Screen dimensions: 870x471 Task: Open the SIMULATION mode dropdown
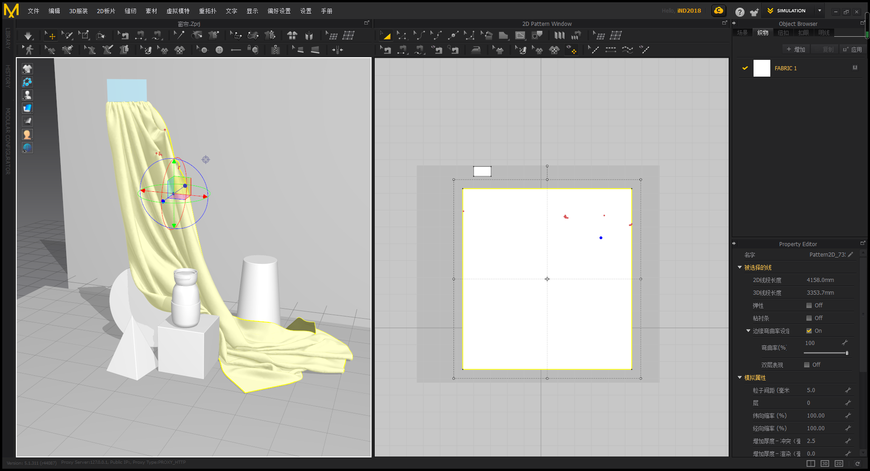819,10
